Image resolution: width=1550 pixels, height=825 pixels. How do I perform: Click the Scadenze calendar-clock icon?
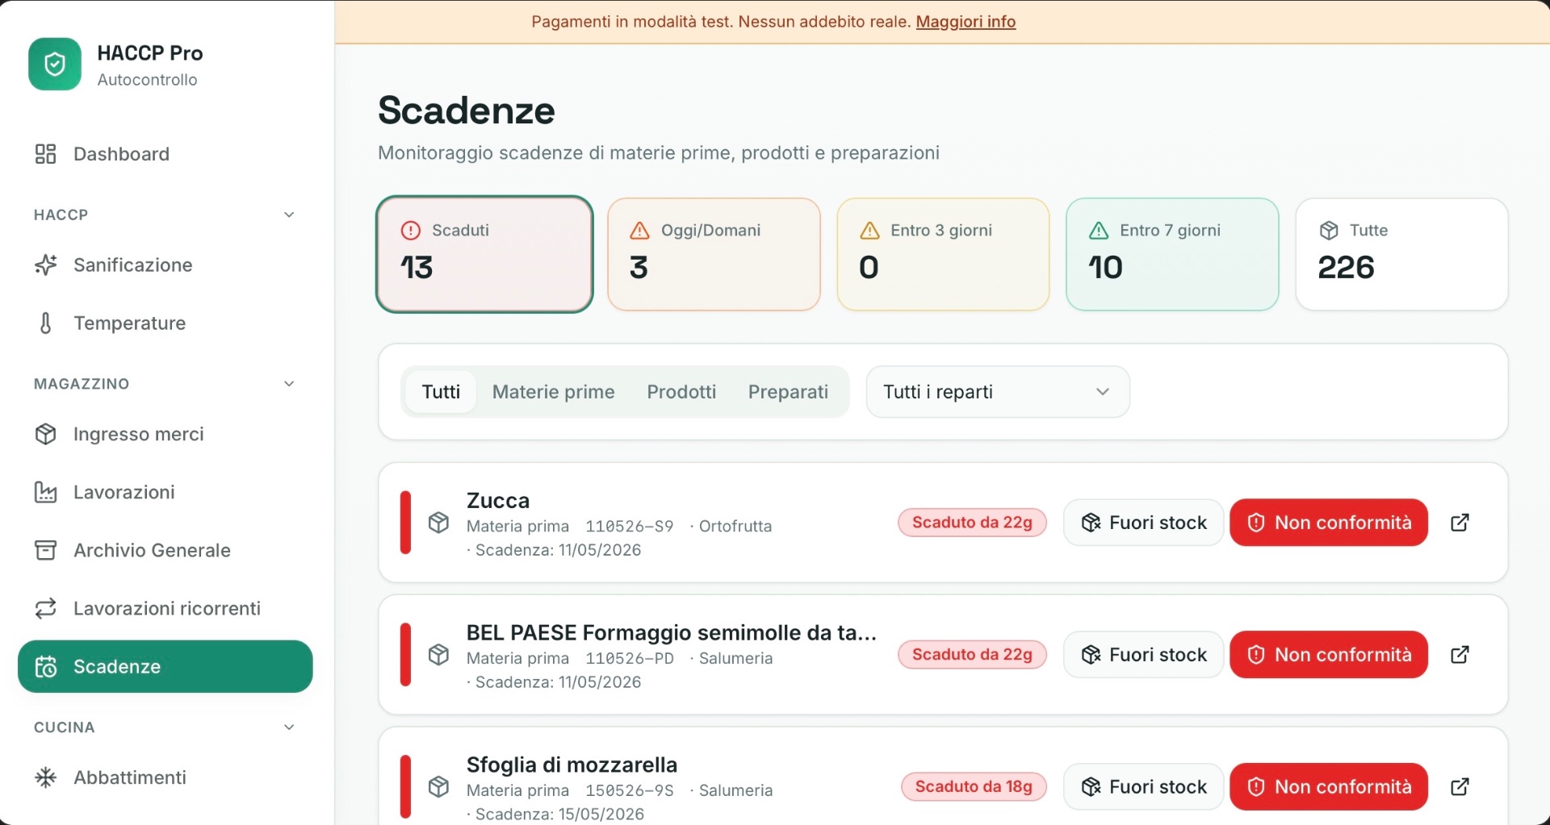pos(46,667)
